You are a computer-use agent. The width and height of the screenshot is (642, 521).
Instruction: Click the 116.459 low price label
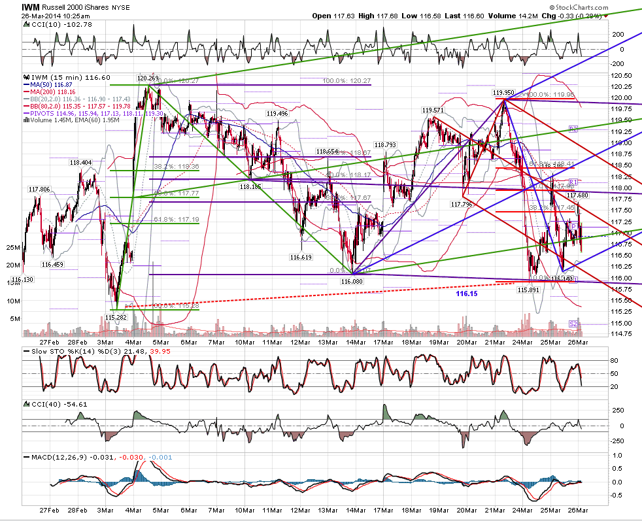tap(52, 264)
